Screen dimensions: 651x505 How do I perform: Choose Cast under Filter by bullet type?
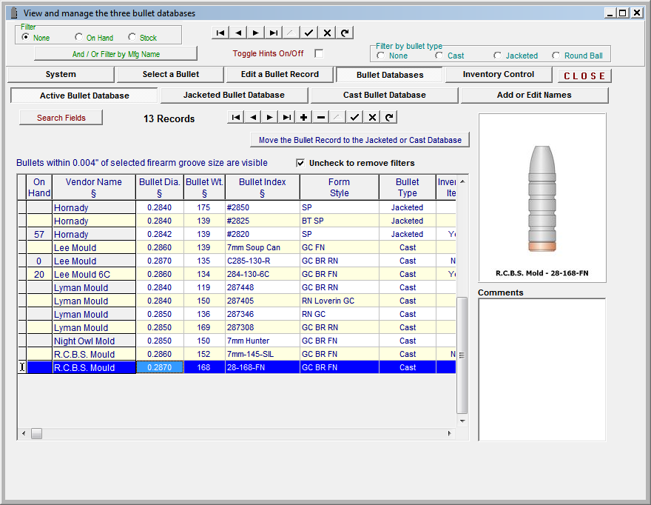click(x=439, y=56)
